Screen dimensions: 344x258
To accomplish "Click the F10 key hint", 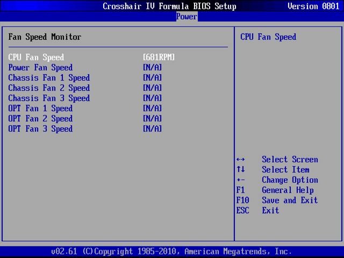I will (242, 200).
